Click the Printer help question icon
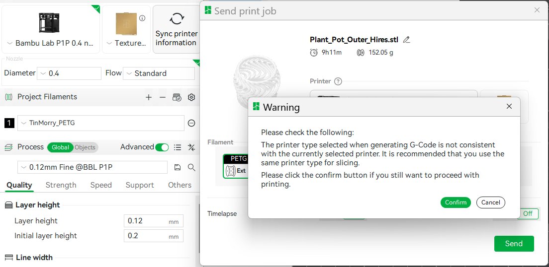 (x=338, y=81)
